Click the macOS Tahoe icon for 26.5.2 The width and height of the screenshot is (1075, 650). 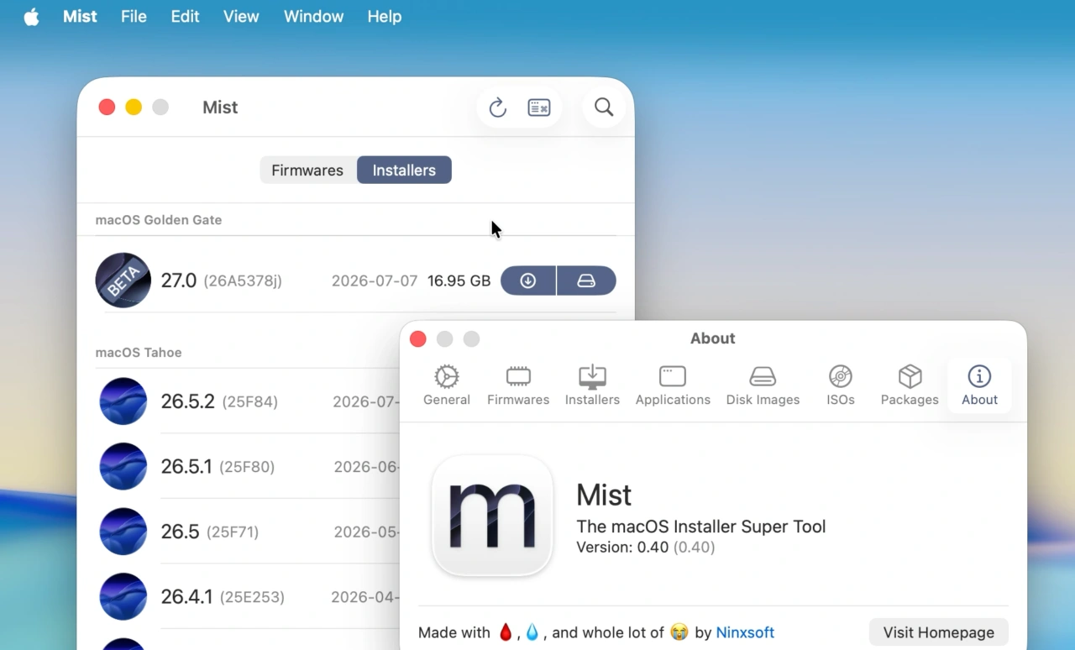coord(123,401)
